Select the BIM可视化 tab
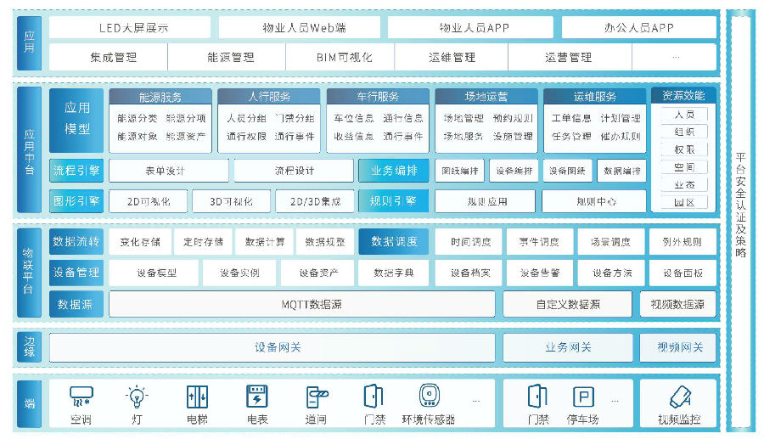764x439 pixels. (340, 58)
